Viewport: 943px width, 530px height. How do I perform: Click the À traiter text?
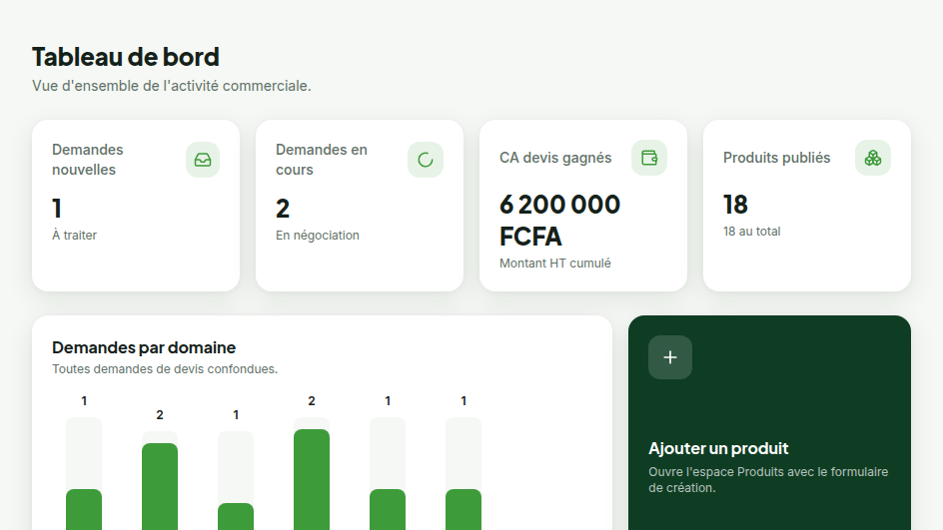[75, 235]
